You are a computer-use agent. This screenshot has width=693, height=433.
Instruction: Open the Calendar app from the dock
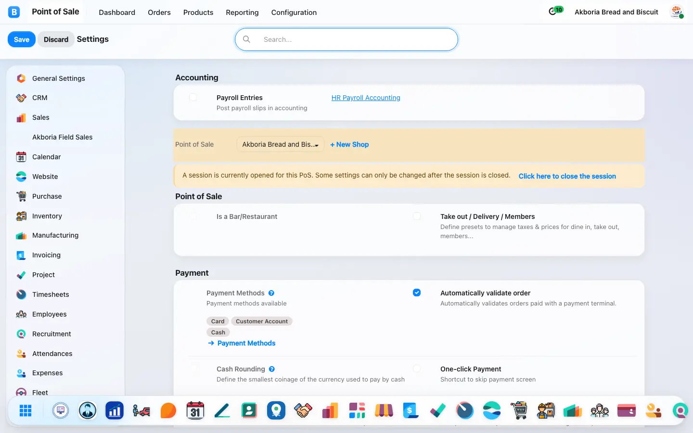[195, 410]
